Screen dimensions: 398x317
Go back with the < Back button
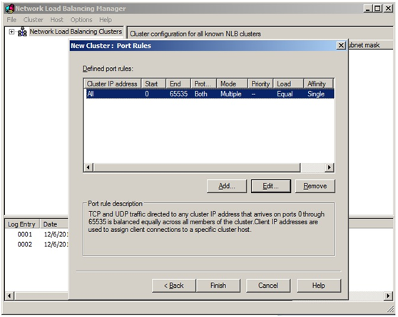click(174, 286)
